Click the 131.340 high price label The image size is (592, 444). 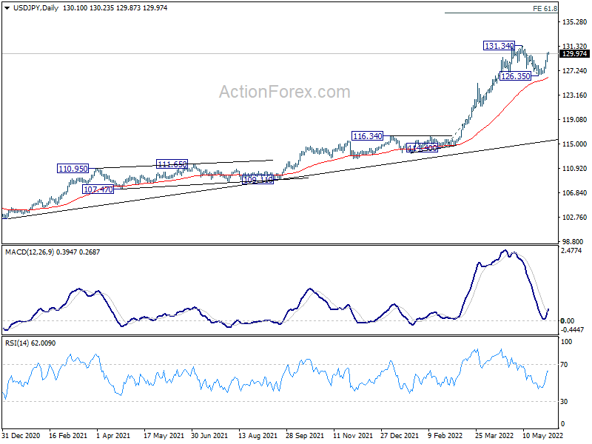coord(499,46)
